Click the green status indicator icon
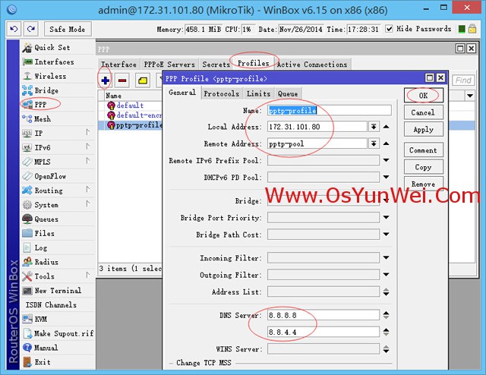This screenshot has width=486, height=375. pos(462,29)
